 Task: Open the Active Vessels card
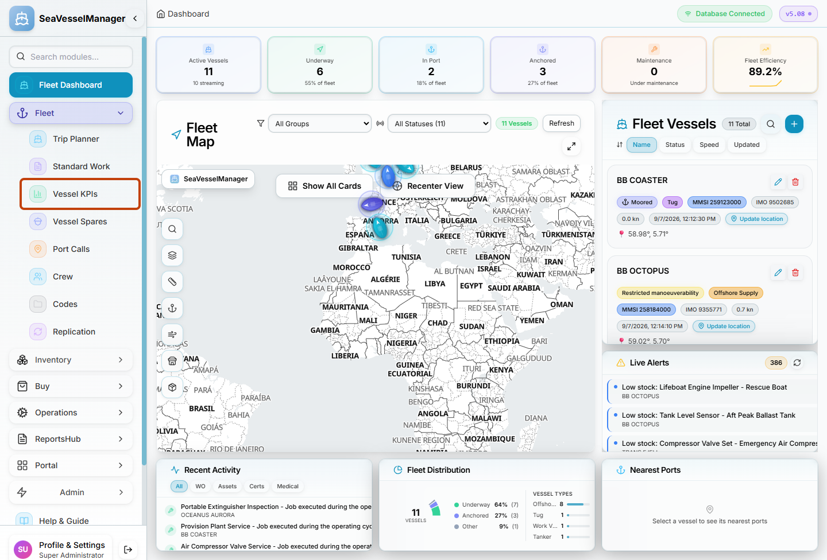[208, 65]
